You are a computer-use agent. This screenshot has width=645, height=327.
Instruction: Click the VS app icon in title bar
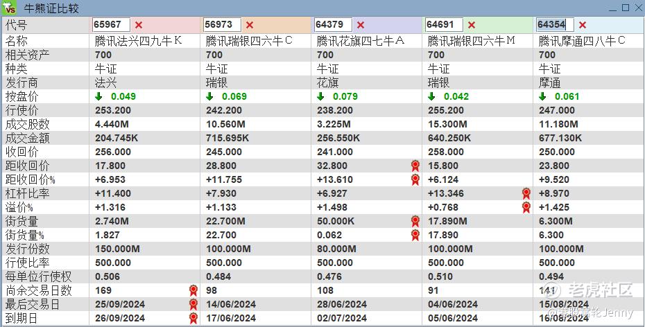coord(9,8)
